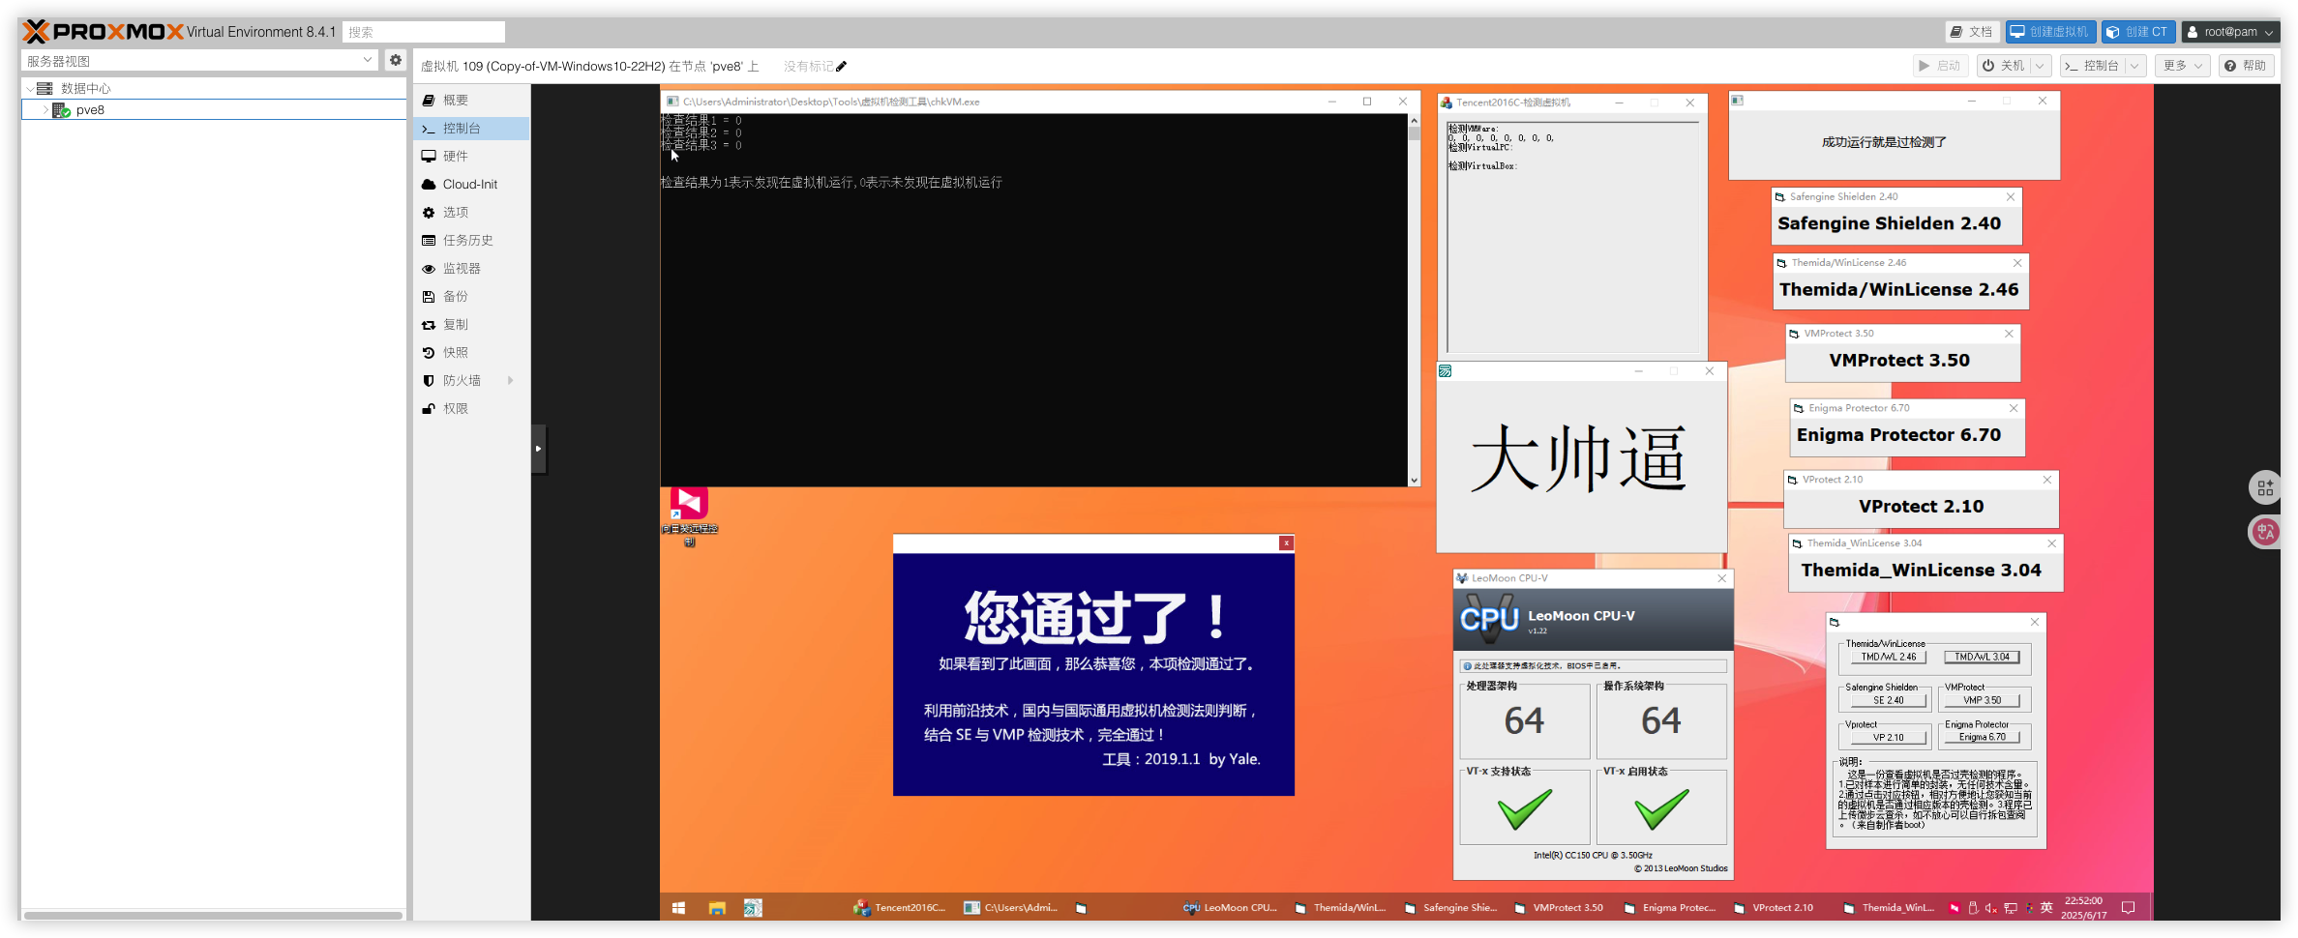The height and width of the screenshot is (938, 2298).
Task: Switch to Tencent2016C taskbar item
Action: (x=900, y=908)
